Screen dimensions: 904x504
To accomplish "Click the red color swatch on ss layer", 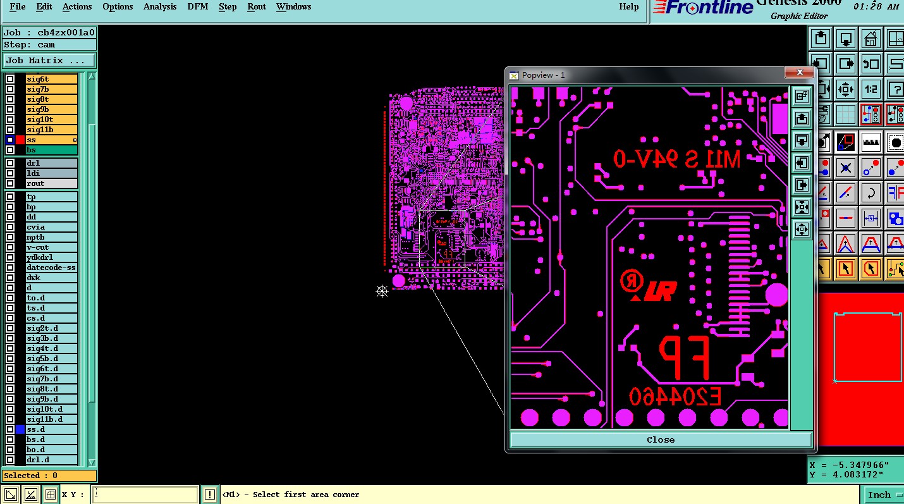I will 20,140.
